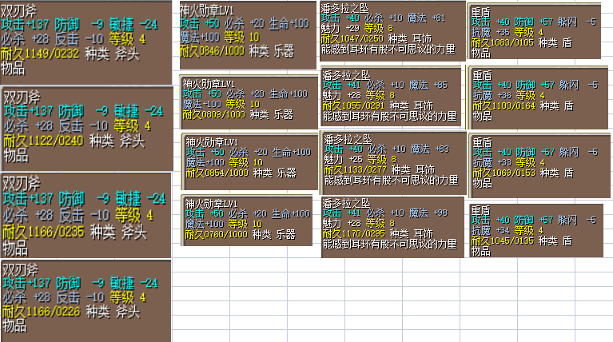The width and height of the screenshot is (613, 342).
Task: Select the 双刃斧 card with durability 1149/0232
Action: point(86,40)
